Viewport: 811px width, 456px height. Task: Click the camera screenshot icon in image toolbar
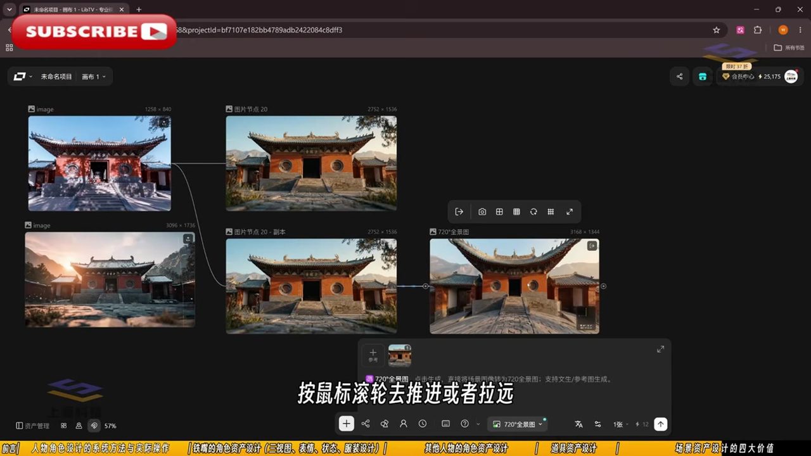[482, 212]
